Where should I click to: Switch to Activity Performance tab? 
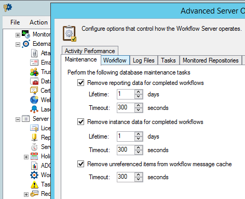coord(90,51)
